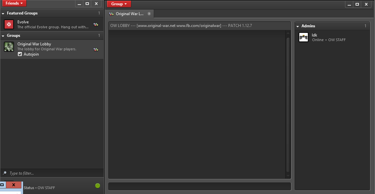Click the Evolve group red avatar
Viewport: 375px width, 194px height.
point(9,24)
